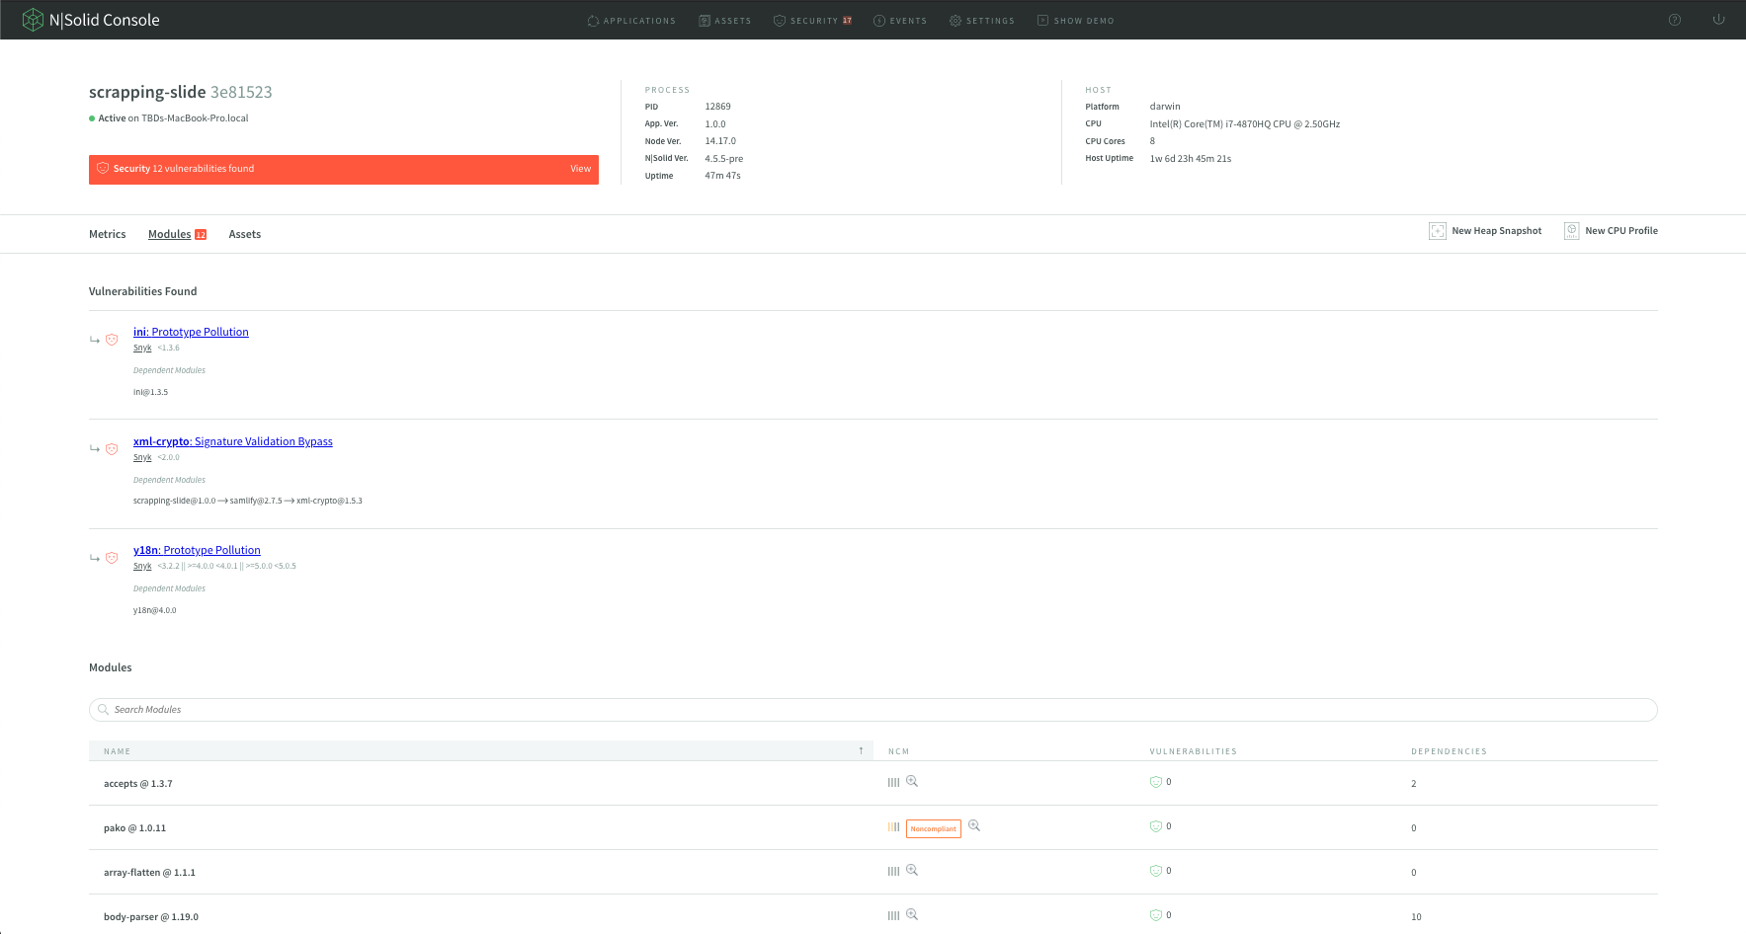Click vulnerability shield for body-parser row
Screen dimensions: 1746x934
click(1155, 915)
